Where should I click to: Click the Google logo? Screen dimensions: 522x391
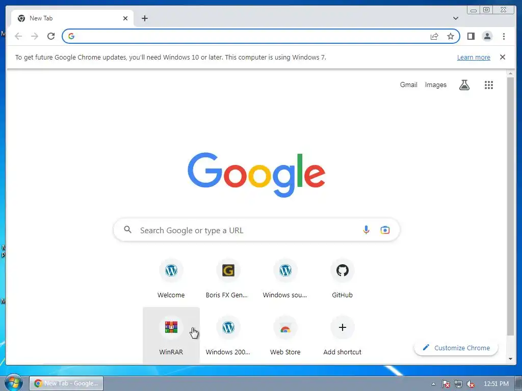256,175
